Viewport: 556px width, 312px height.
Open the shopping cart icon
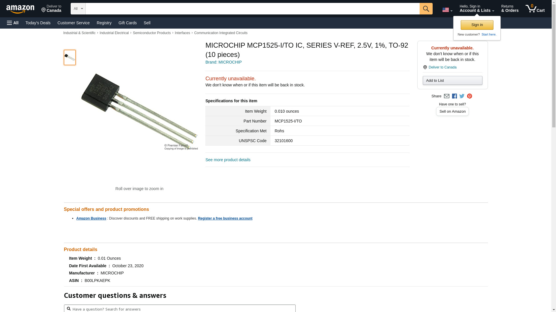tap(535, 9)
